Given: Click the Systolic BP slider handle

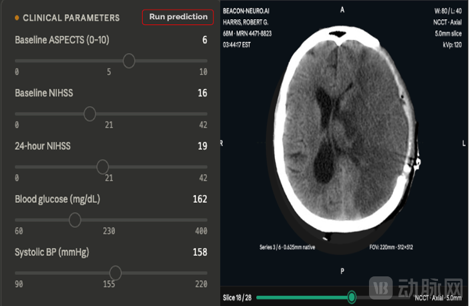Looking at the screenshot, I should pyautogui.click(x=115, y=273).
